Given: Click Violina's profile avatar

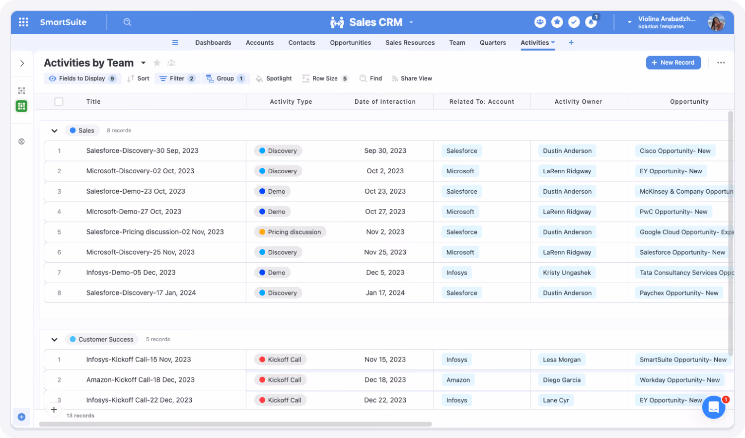Looking at the screenshot, I should coord(716,22).
